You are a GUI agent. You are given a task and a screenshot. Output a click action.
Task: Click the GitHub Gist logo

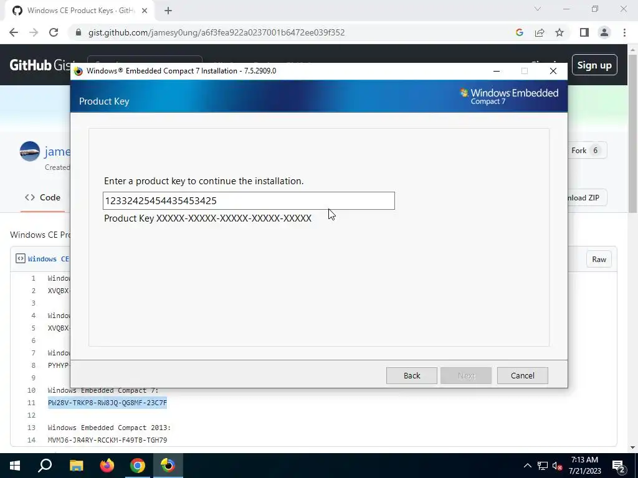[40, 65]
